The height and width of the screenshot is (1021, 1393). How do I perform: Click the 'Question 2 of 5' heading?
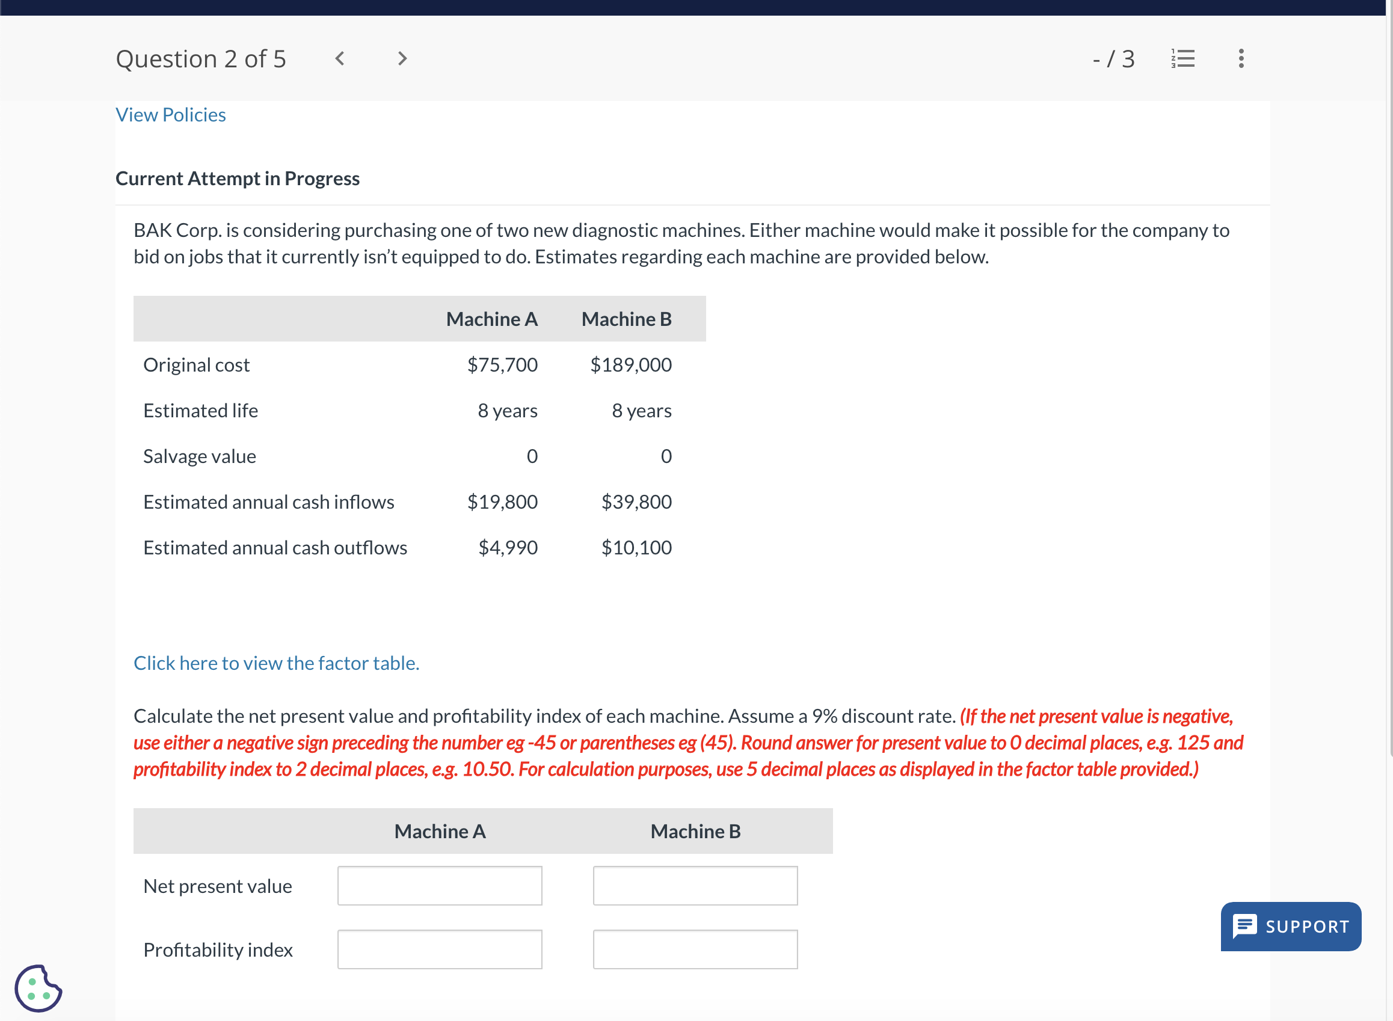[x=201, y=59]
